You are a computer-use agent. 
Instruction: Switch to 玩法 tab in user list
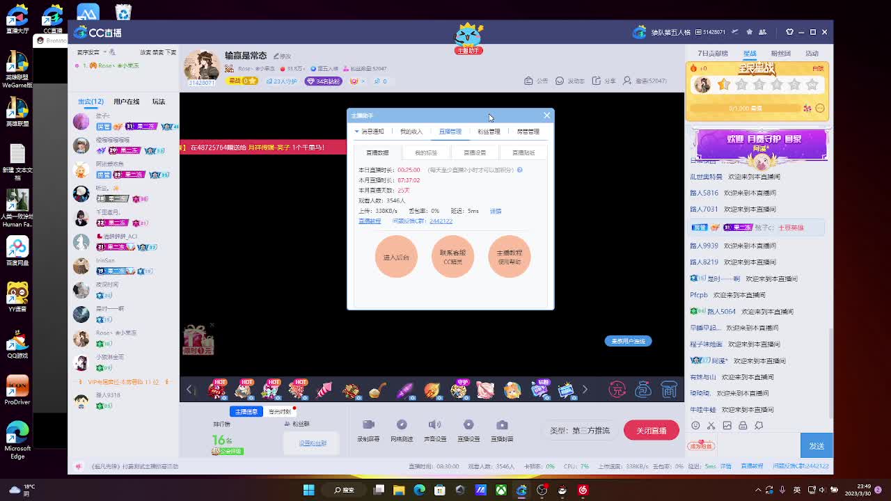click(x=159, y=102)
